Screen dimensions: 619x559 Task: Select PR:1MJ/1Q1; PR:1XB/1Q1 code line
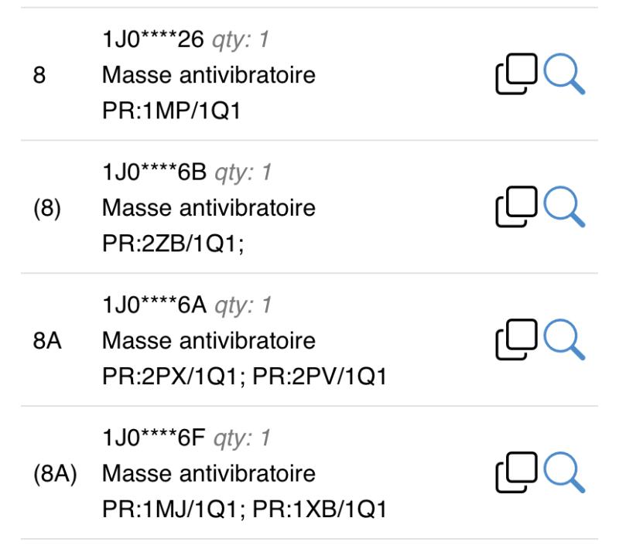click(x=245, y=510)
